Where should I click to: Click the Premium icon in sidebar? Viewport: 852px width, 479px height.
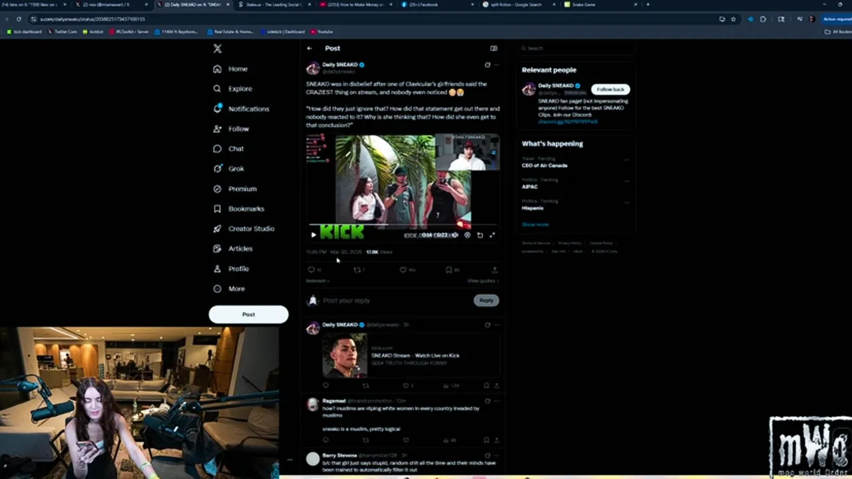[217, 188]
